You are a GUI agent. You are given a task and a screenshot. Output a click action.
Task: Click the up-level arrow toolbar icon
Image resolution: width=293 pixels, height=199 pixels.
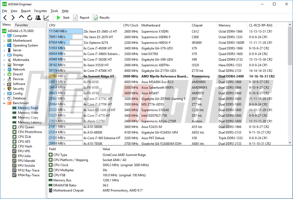(21, 17)
